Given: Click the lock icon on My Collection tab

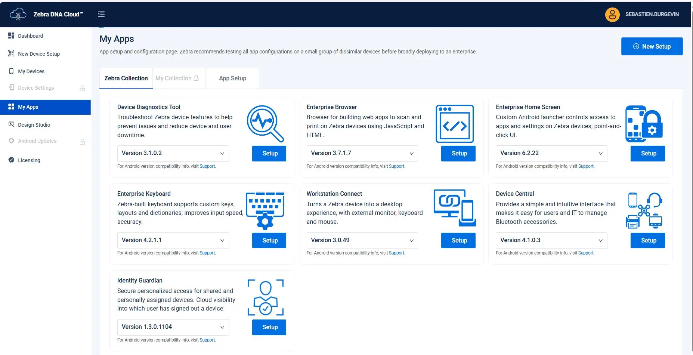Looking at the screenshot, I should pos(196,78).
